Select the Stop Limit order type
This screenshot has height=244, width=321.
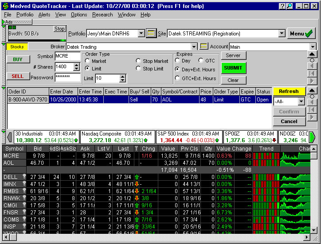point(139,69)
